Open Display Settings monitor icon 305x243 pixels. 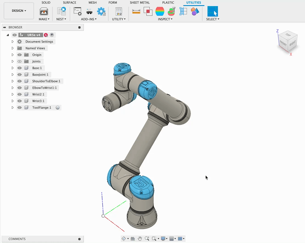click(163, 239)
